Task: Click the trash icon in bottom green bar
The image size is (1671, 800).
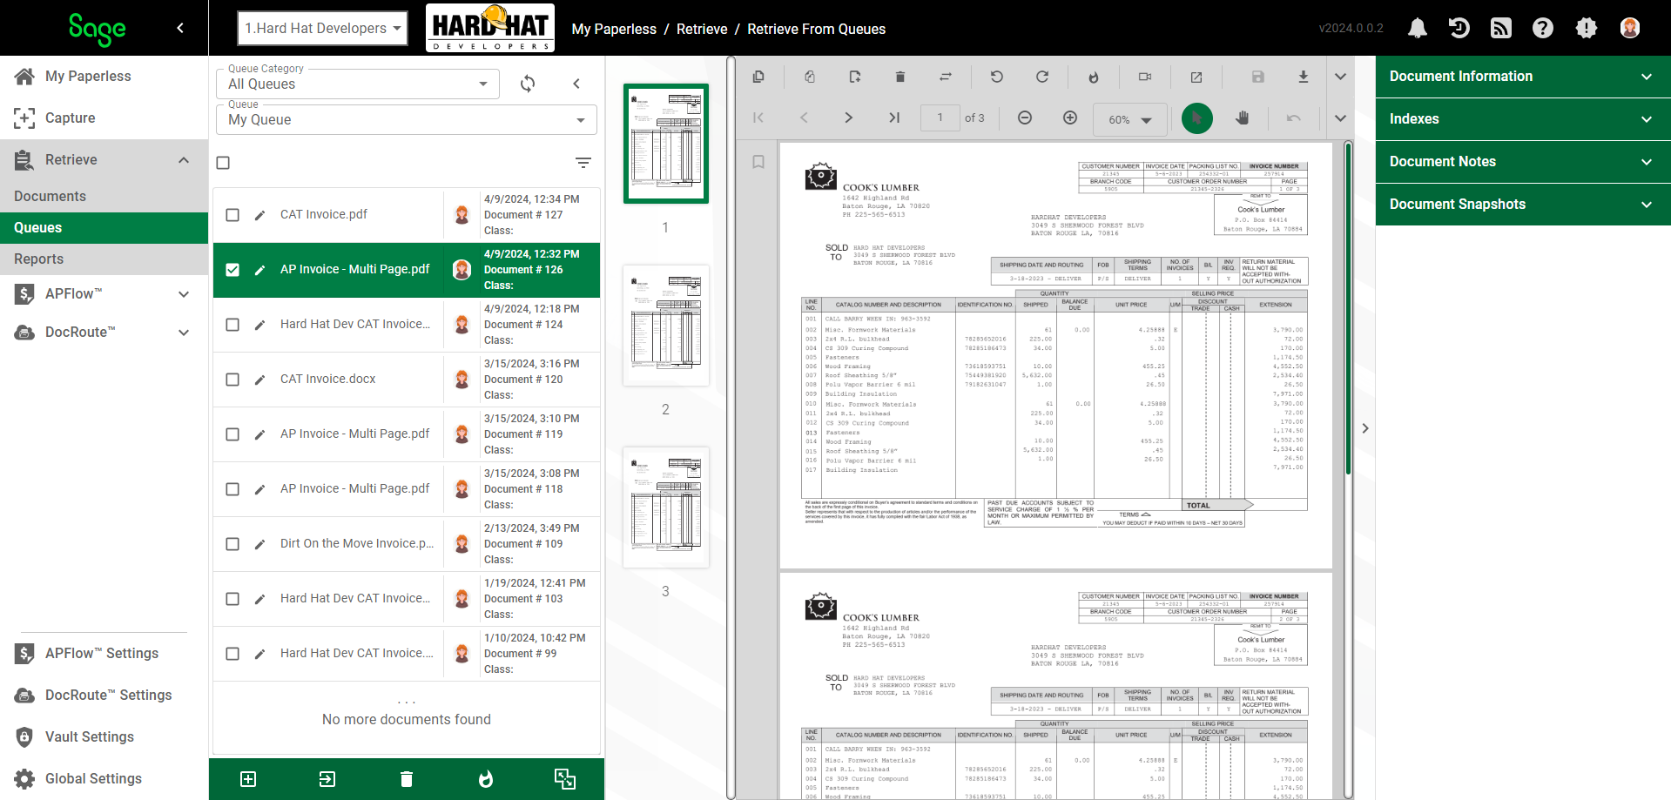Action: pyautogui.click(x=407, y=779)
